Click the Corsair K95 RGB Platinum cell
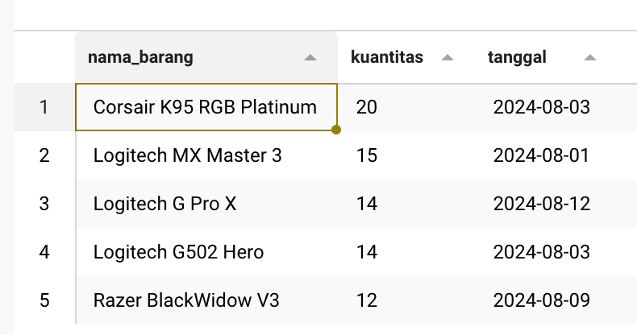 [x=205, y=107]
